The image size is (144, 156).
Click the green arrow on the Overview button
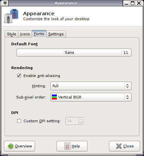(11, 146)
